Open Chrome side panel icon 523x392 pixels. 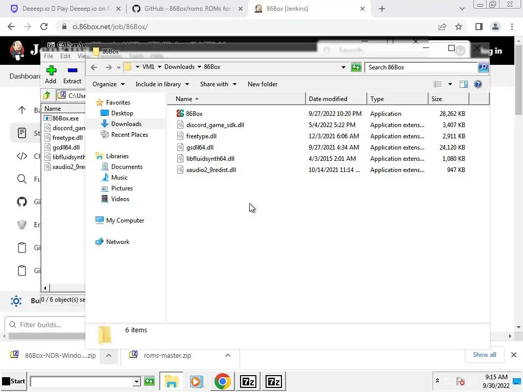479,27
